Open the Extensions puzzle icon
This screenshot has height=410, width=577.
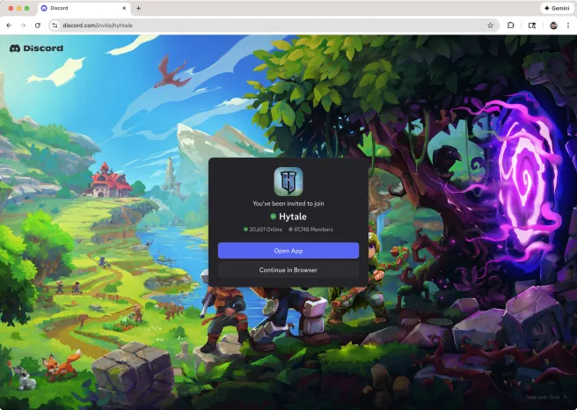coord(510,26)
